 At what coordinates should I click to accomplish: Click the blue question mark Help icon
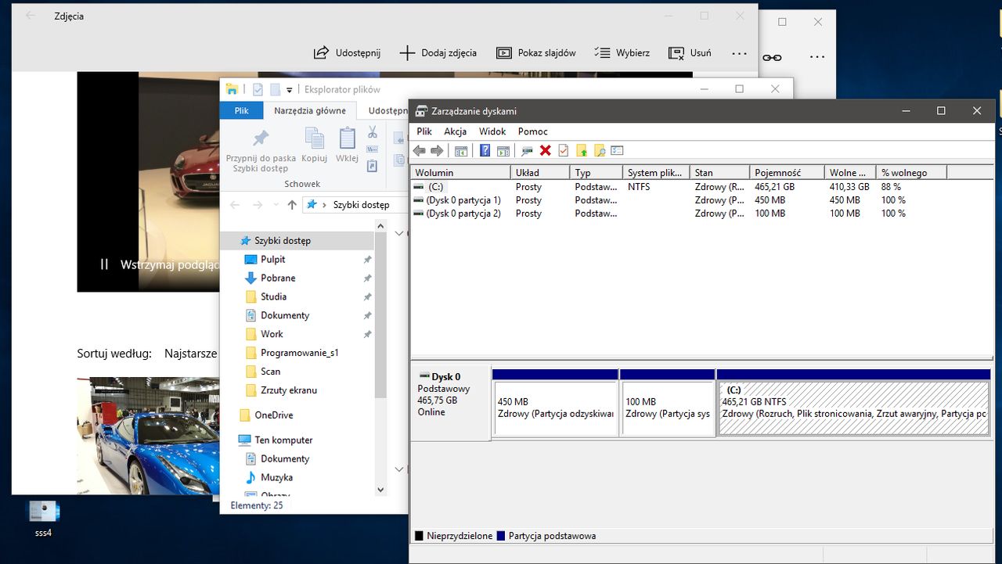coord(485,151)
